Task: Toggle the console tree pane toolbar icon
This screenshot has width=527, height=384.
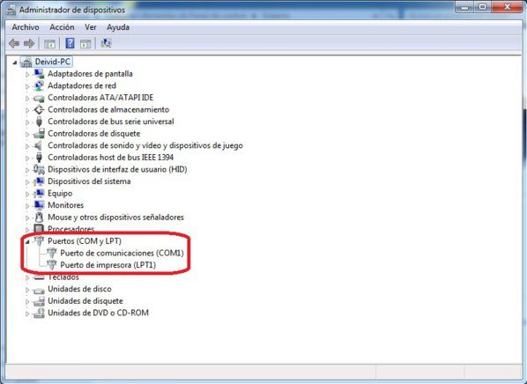Action: (x=49, y=43)
